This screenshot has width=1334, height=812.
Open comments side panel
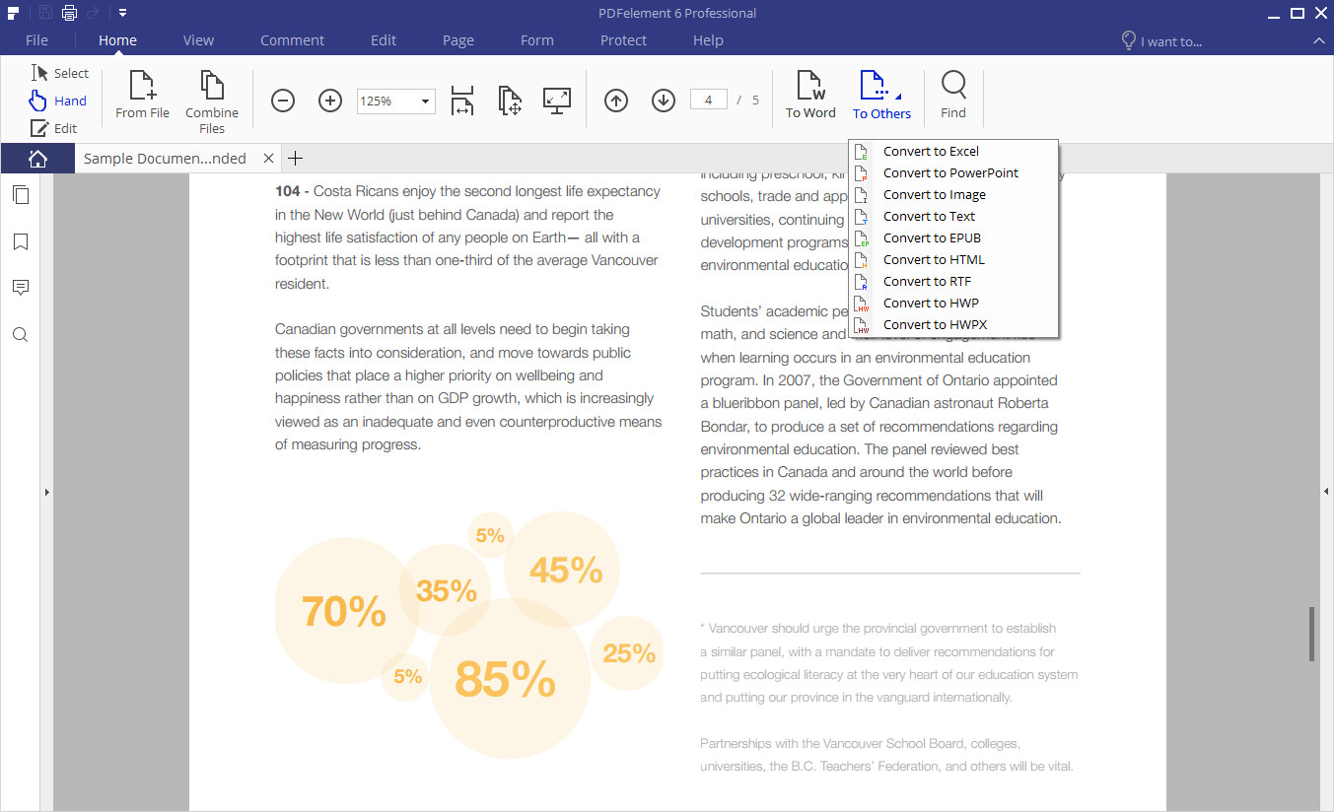tap(20, 288)
